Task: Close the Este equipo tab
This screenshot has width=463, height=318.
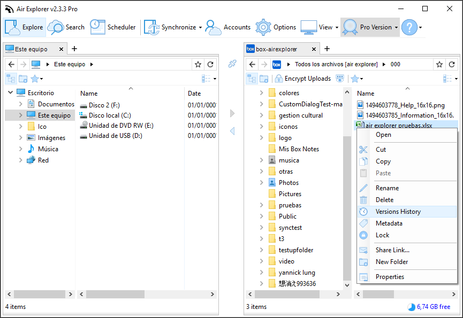Action: (x=61, y=49)
